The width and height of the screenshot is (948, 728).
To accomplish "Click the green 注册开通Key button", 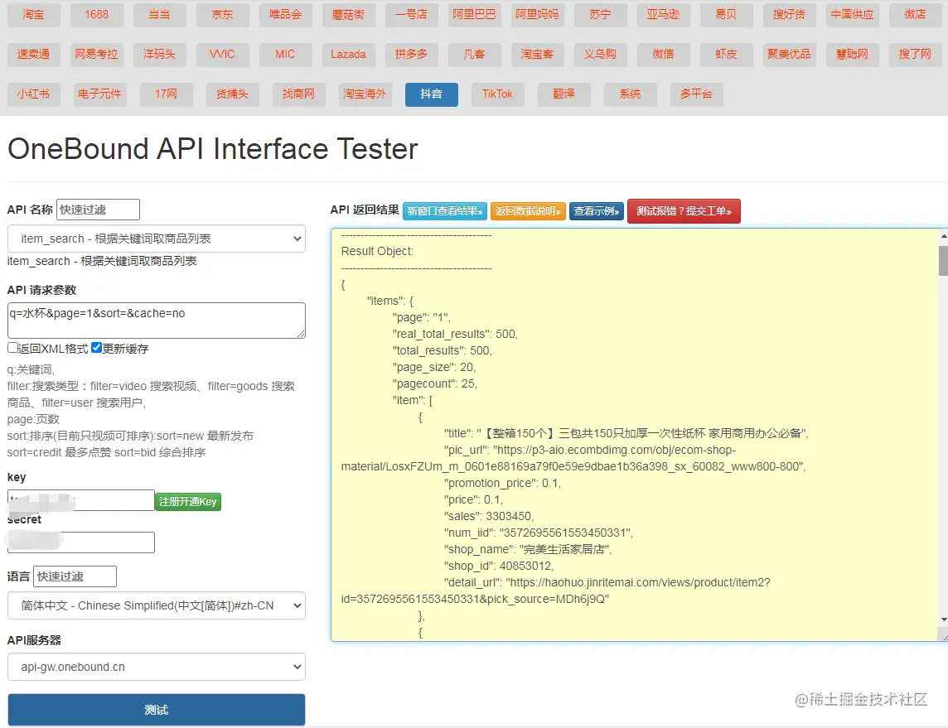I will 188,501.
